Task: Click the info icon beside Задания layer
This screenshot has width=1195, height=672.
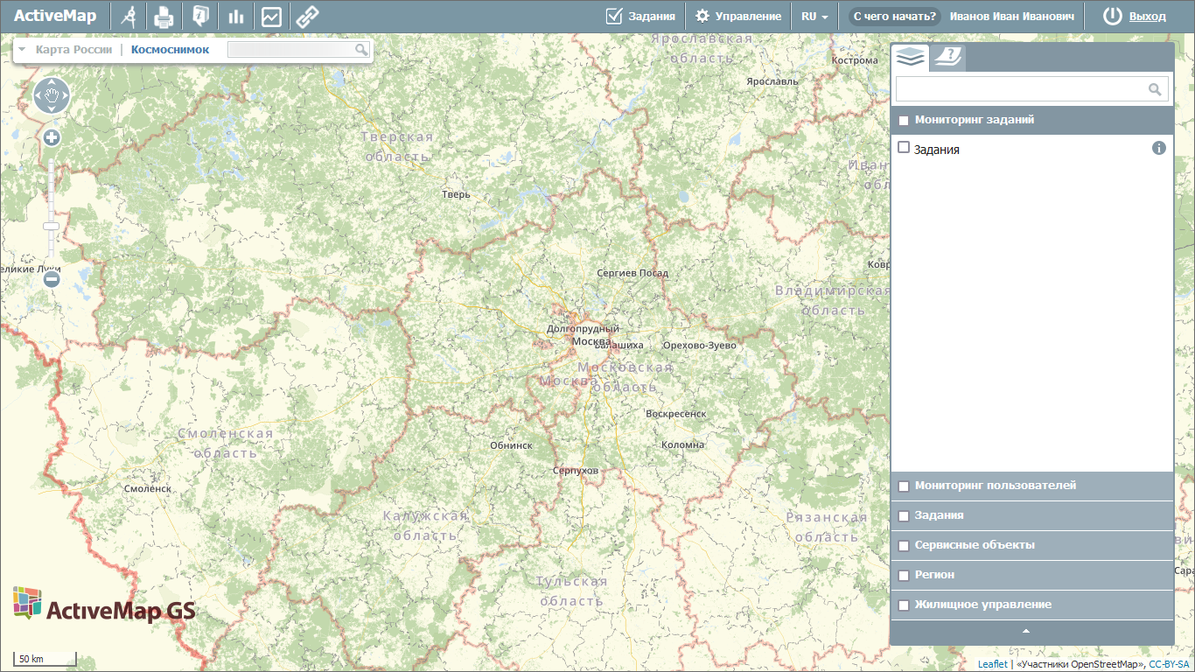Action: pyautogui.click(x=1159, y=148)
